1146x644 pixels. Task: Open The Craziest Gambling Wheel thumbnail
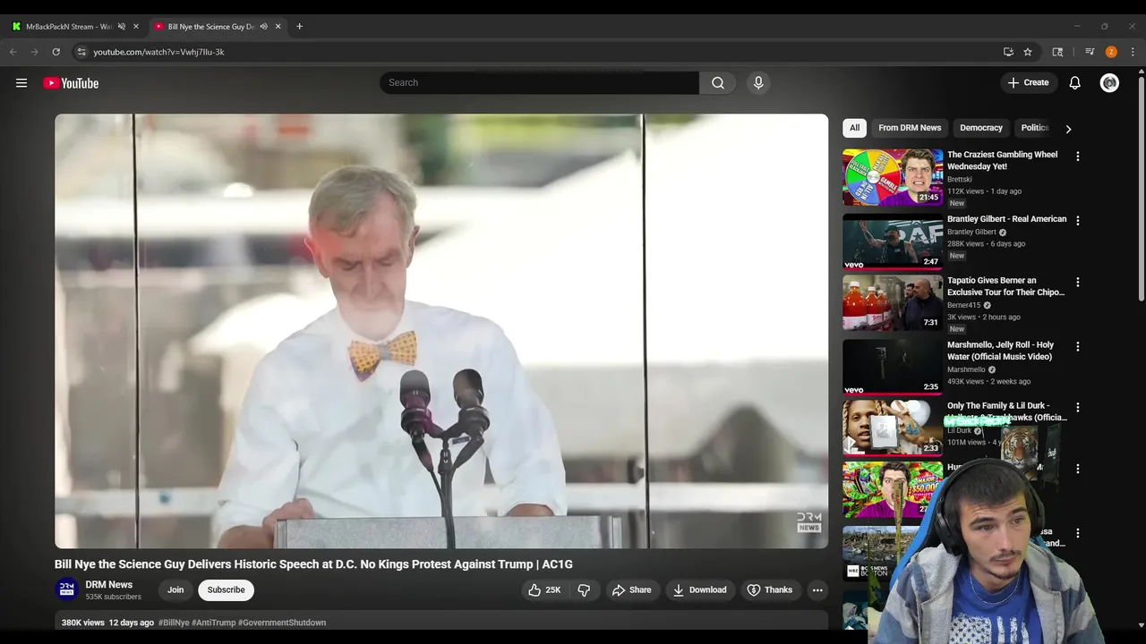click(893, 177)
